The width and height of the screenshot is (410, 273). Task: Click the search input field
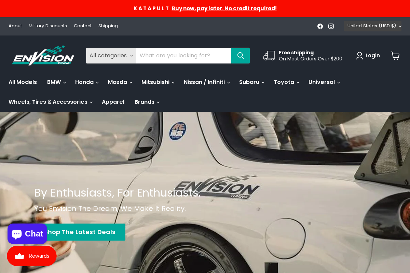[x=183, y=55]
